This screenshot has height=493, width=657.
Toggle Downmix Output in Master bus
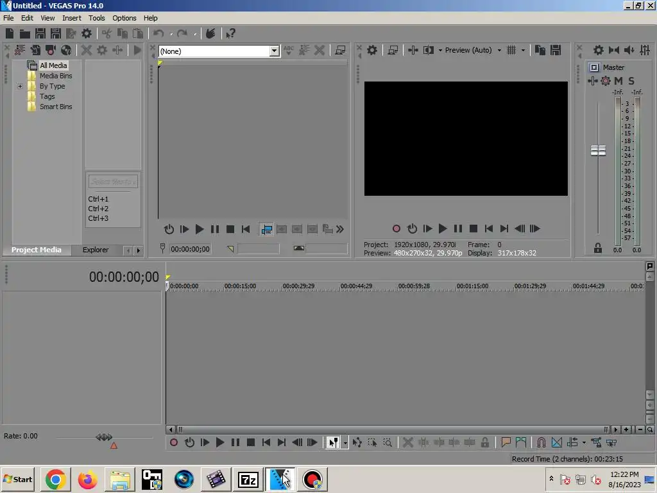(614, 50)
